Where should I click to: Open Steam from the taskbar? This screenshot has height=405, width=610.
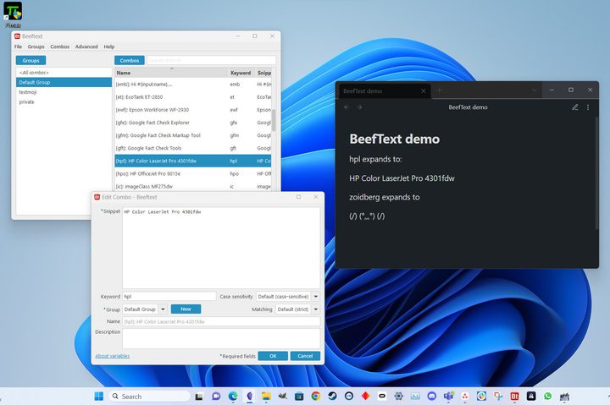tap(333, 396)
